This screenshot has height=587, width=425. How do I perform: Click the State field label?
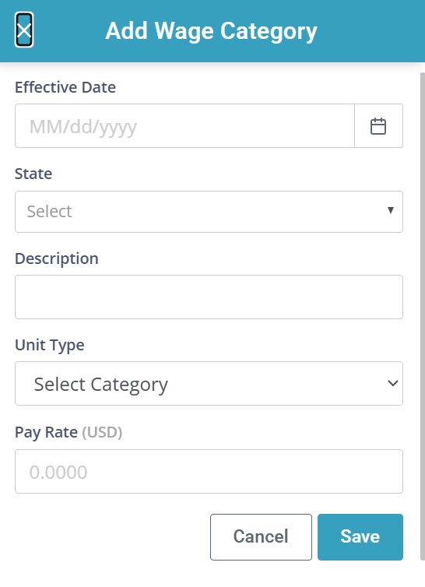[x=33, y=174]
